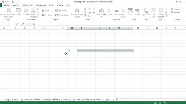
Task: Open the FORMULAS tab
Action: point(41,5)
